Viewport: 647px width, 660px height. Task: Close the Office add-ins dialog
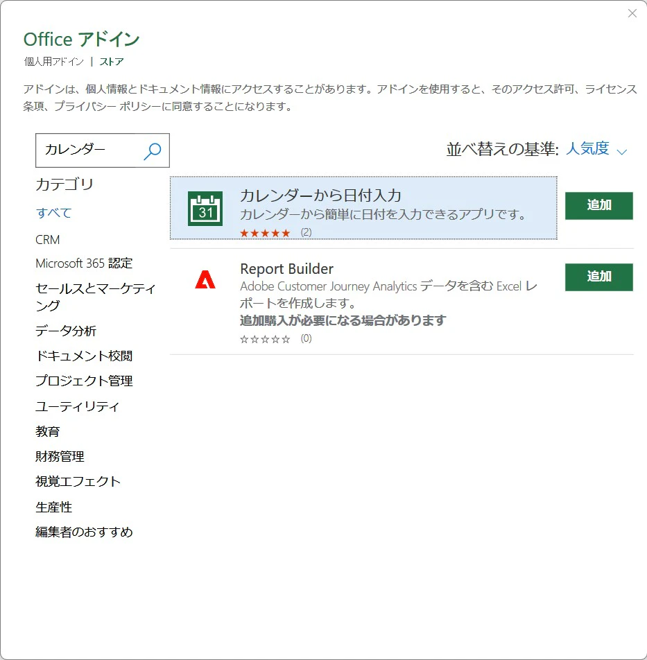tap(632, 13)
